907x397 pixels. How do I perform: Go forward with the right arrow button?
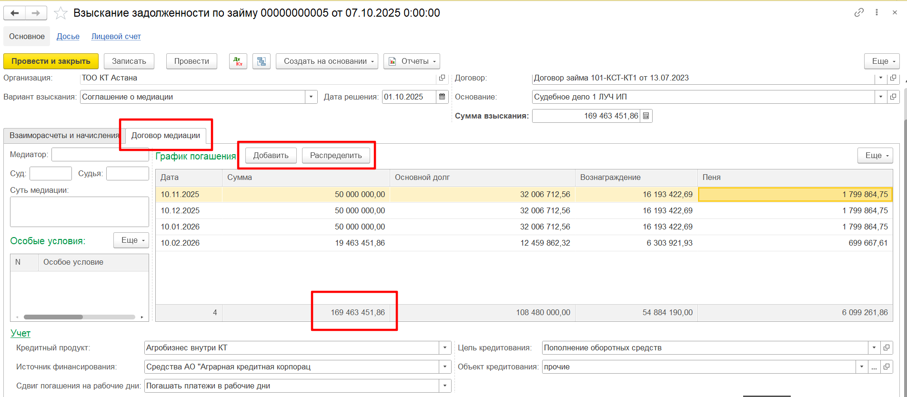(36, 13)
